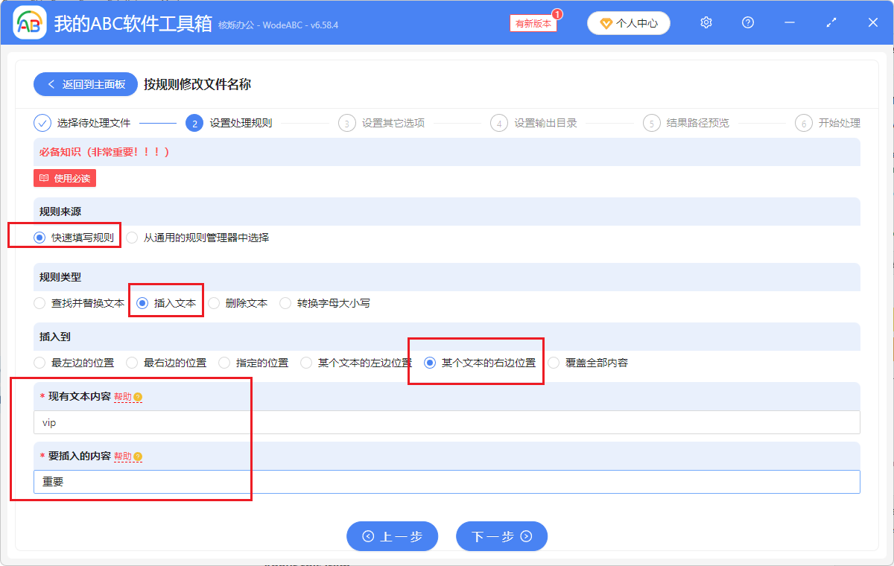Click the 上一步 previous button

click(392, 536)
